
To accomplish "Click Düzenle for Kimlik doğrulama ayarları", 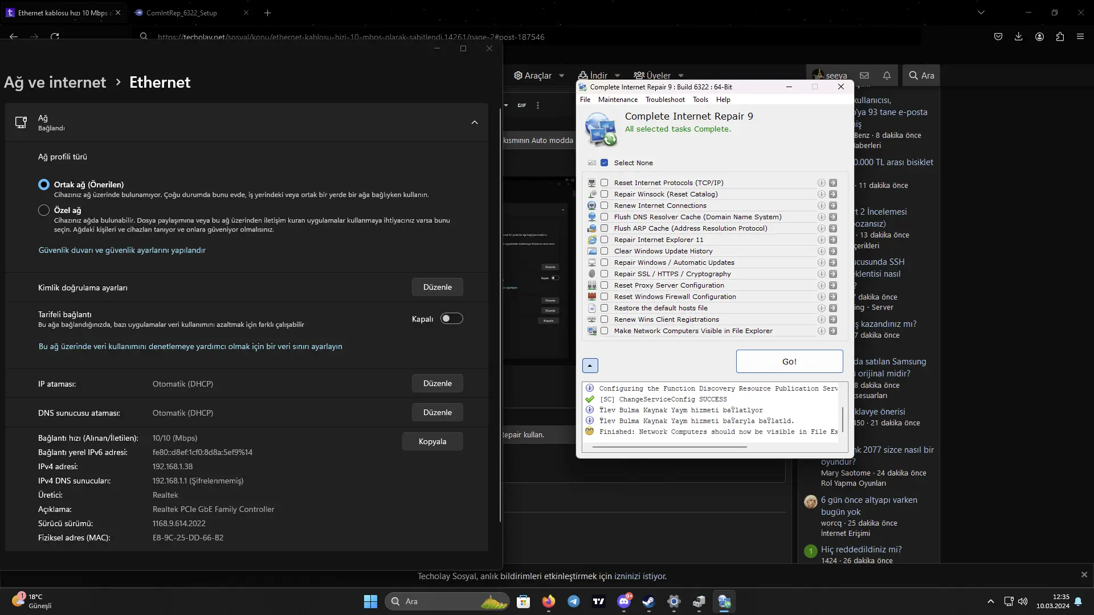I will pos(437,288).
